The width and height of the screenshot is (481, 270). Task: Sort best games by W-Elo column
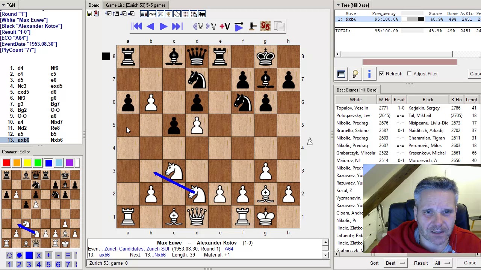[384, 100]
